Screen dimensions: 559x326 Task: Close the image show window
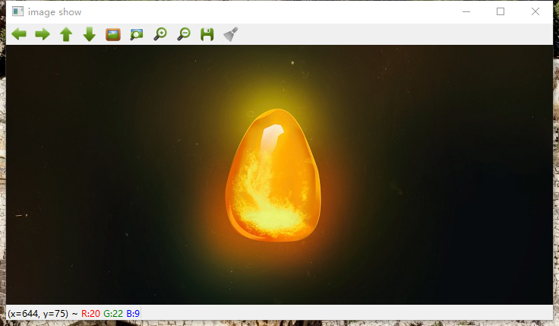pyautogui.click(x=535, y=11)
